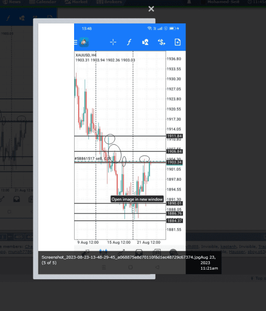Open the Brokers section in the top navigation
This screenshot has width=266, height=311.
[109, 2]
